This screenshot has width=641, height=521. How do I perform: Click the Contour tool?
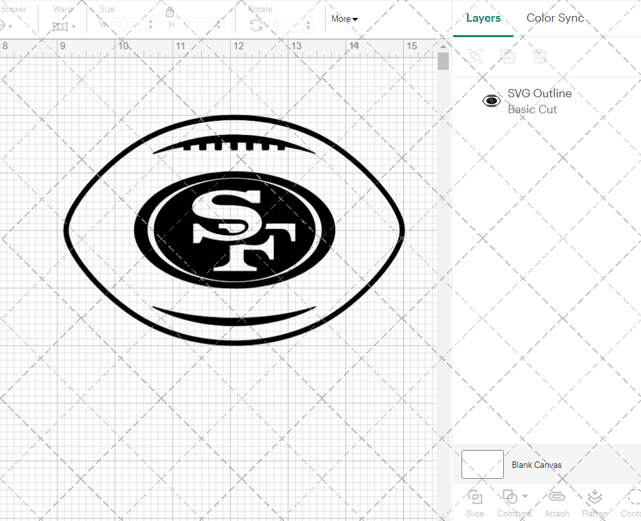tap(630, 504)
